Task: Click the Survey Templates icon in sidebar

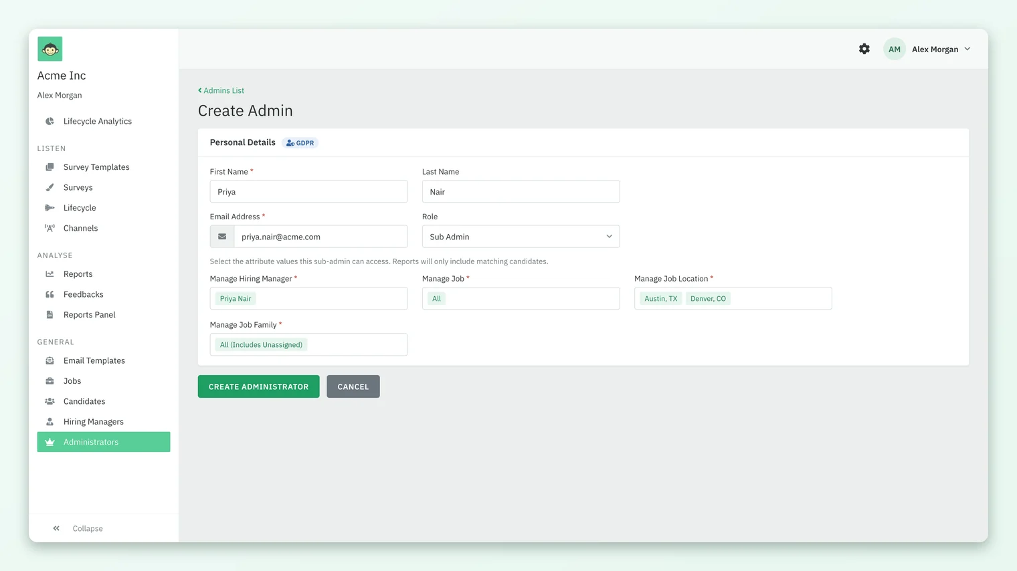Action: (x=50, y=167)
